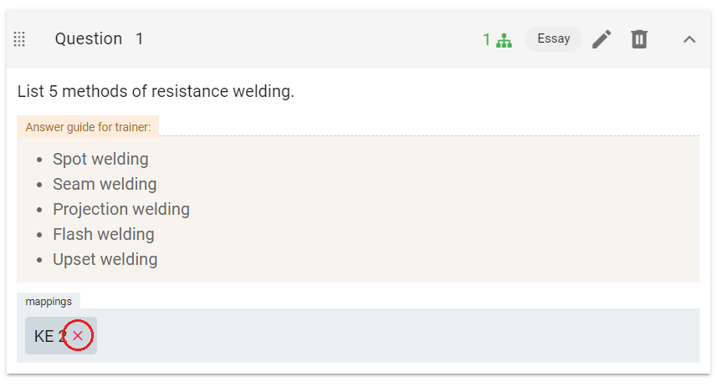Edit Question 1 with the pencil icon

[x=602, y=39]
